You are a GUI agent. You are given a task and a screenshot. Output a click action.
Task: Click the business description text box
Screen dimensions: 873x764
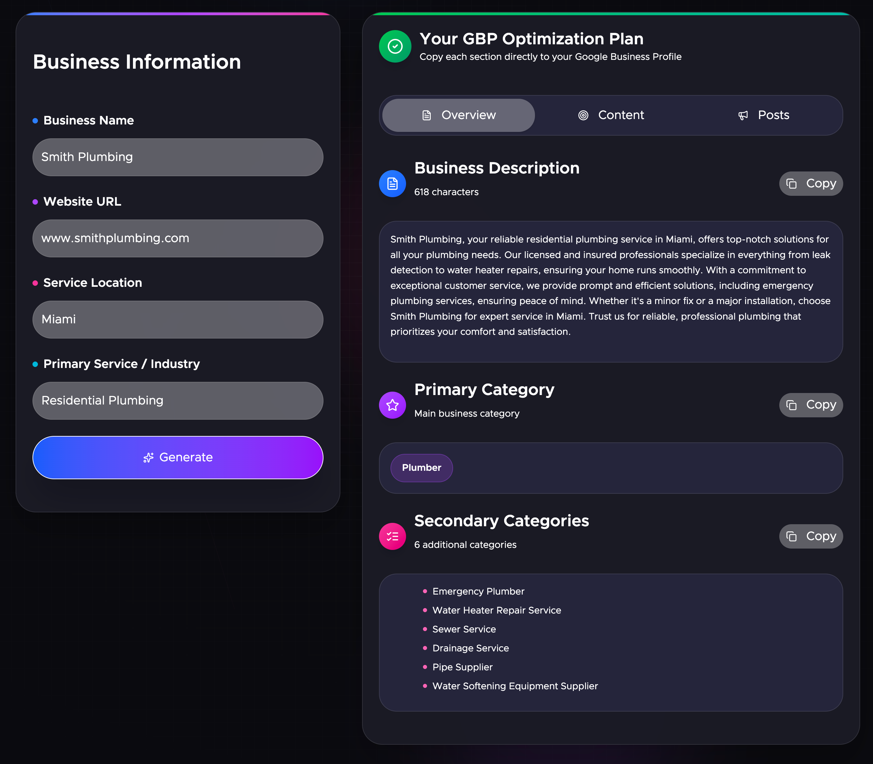pos(610,291)
